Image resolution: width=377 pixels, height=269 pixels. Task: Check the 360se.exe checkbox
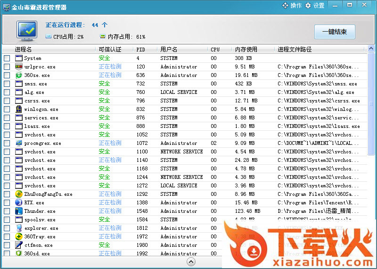click(x=7, y=75)
